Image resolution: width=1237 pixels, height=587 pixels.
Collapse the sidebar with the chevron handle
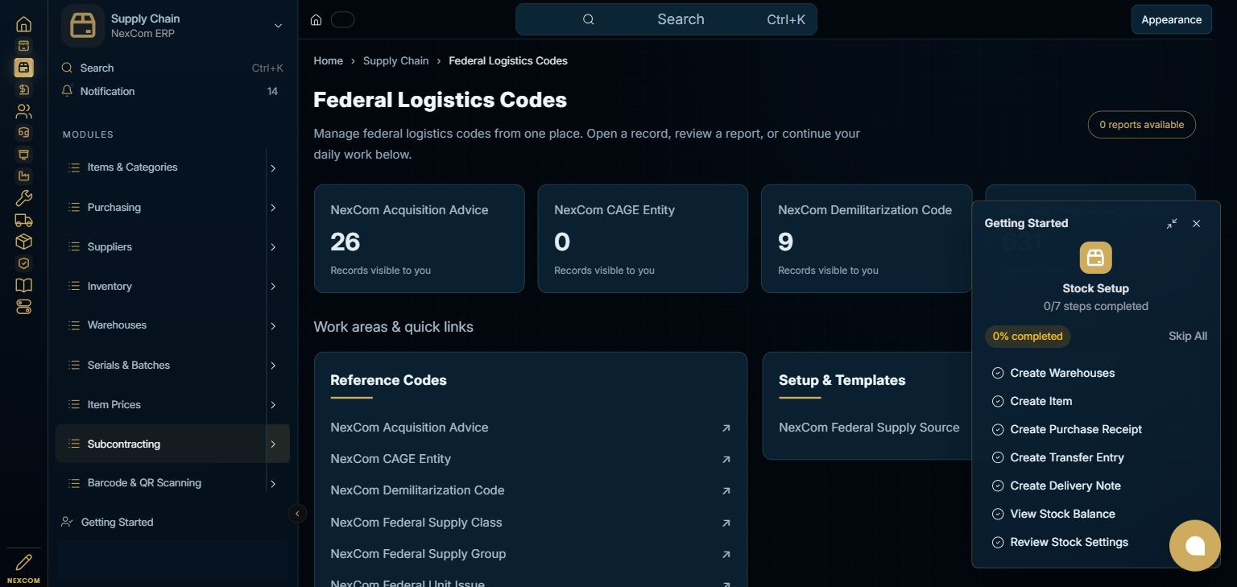pos(297,513)
